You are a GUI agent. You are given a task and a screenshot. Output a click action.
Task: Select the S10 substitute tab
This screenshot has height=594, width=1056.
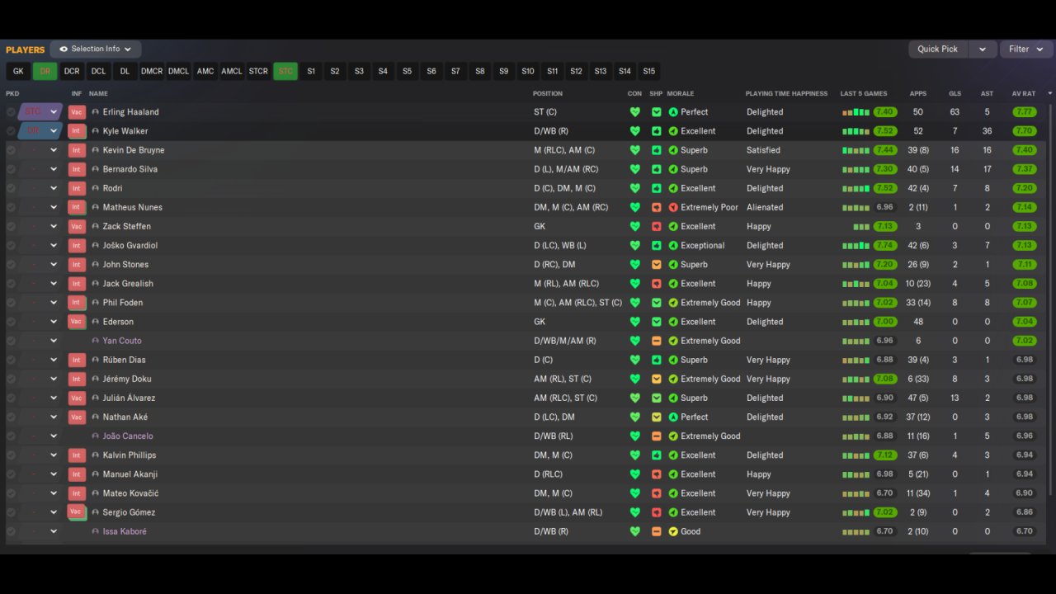(x=528, y=72)
